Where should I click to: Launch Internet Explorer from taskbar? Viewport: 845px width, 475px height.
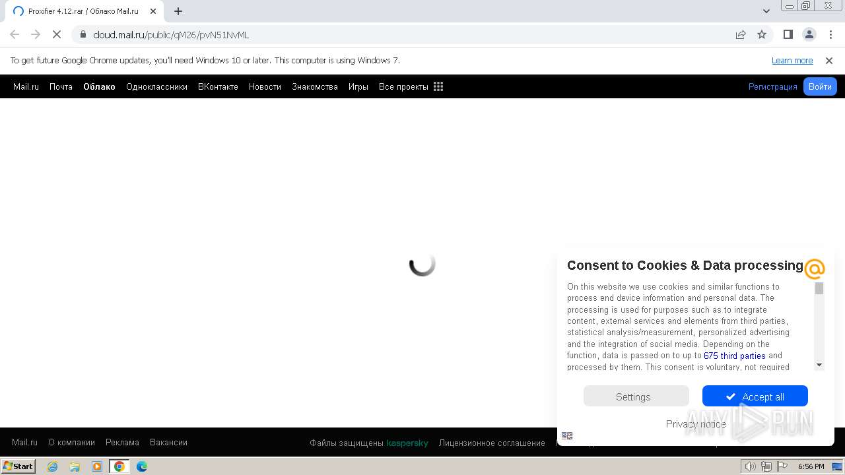(53, 466)
